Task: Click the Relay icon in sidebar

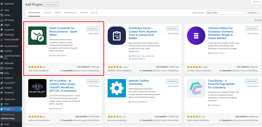Action: [x=2, y=73]
